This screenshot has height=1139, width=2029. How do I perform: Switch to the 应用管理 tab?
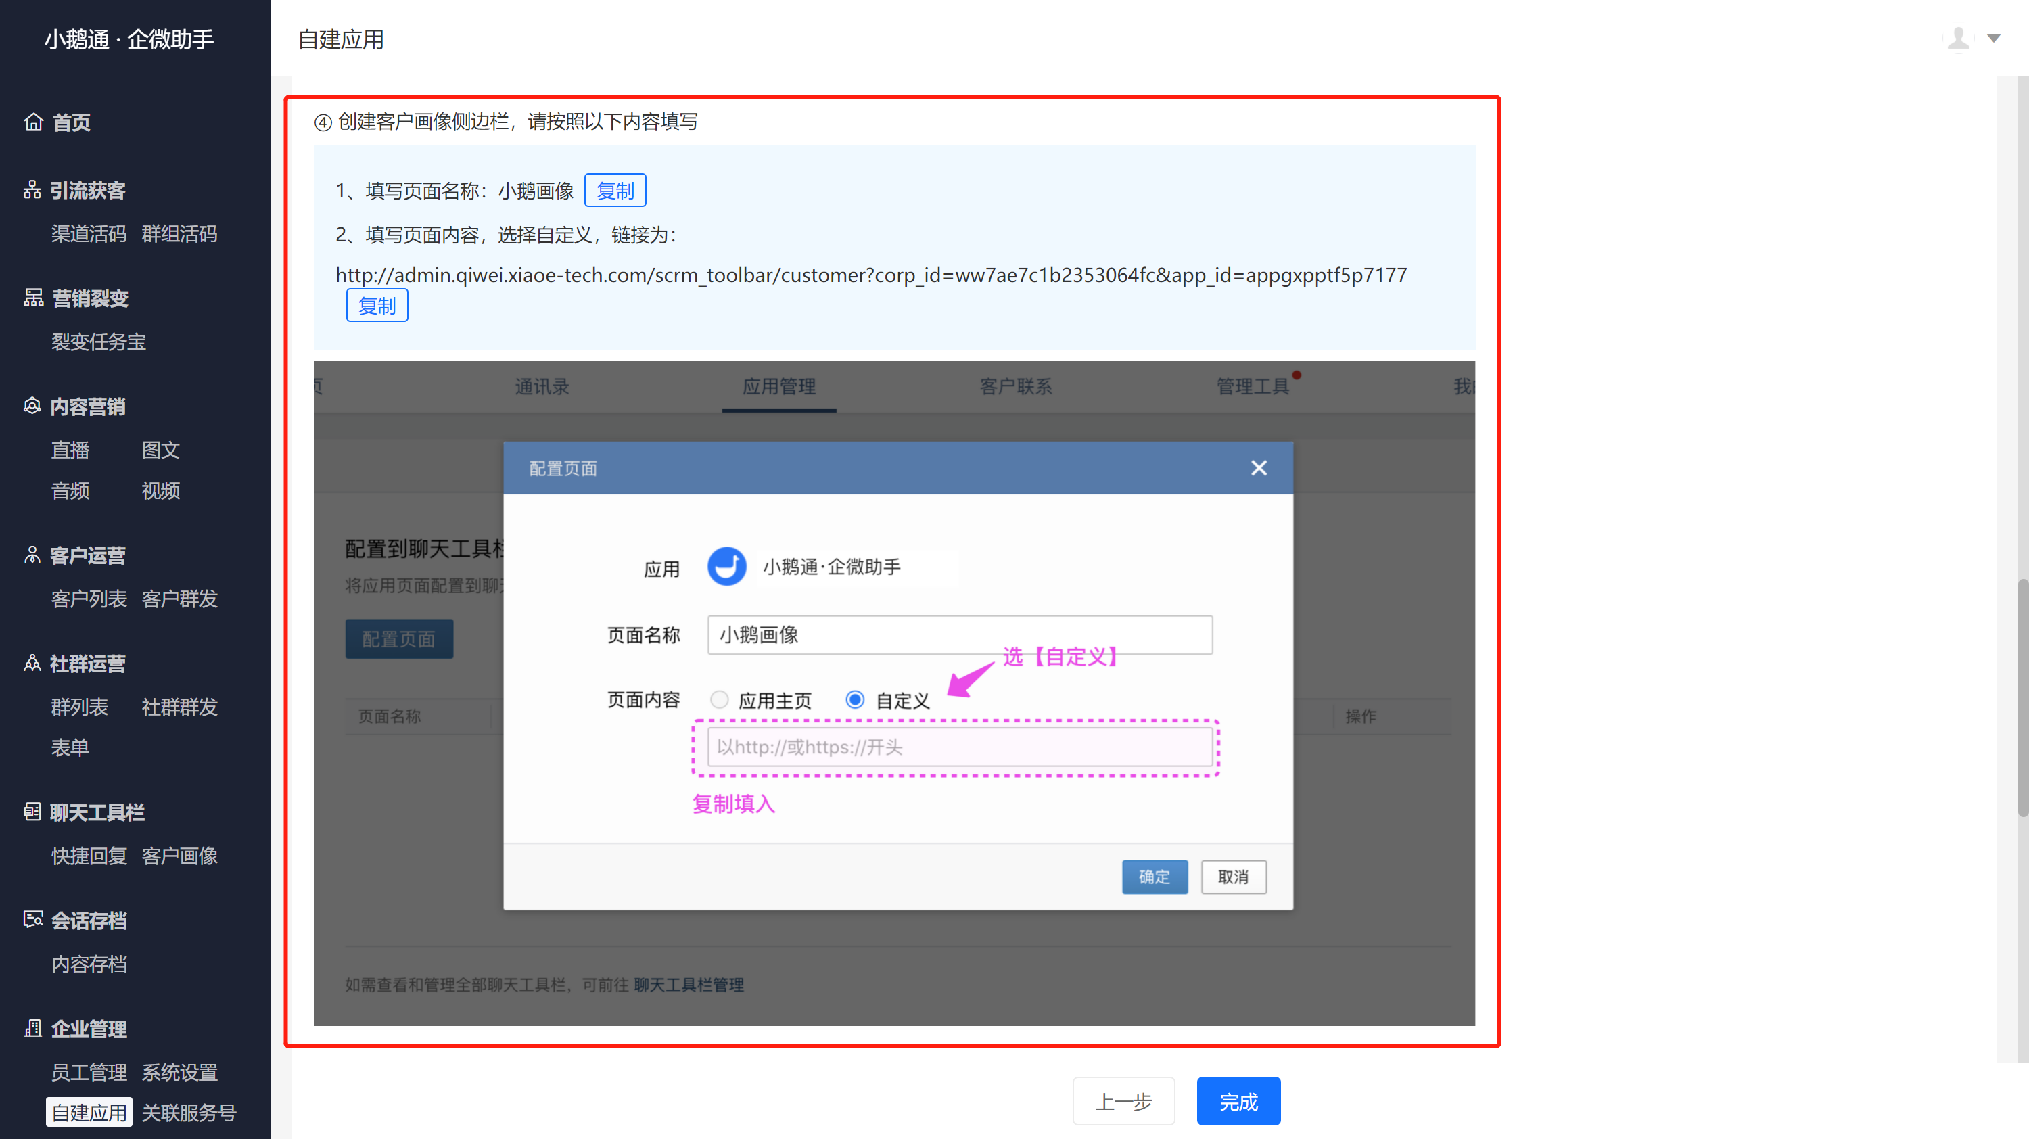click(779, 387)
